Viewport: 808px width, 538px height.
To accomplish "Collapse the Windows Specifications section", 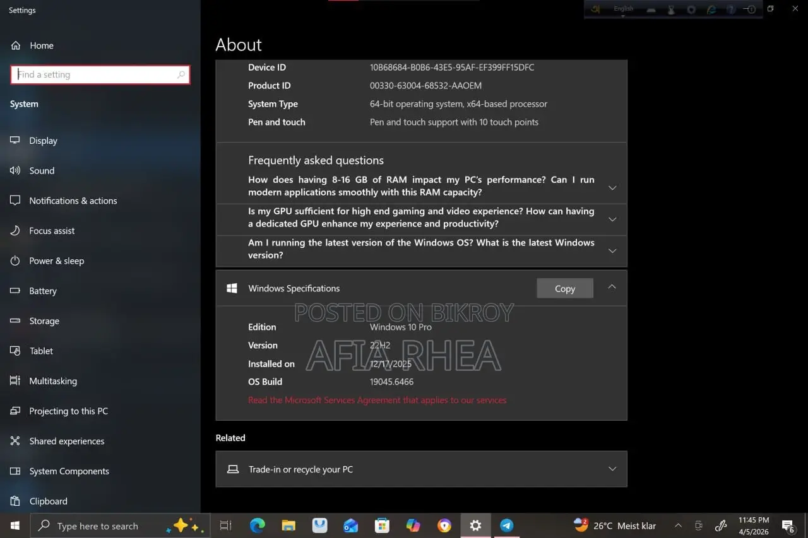I will tap(612, 287).
